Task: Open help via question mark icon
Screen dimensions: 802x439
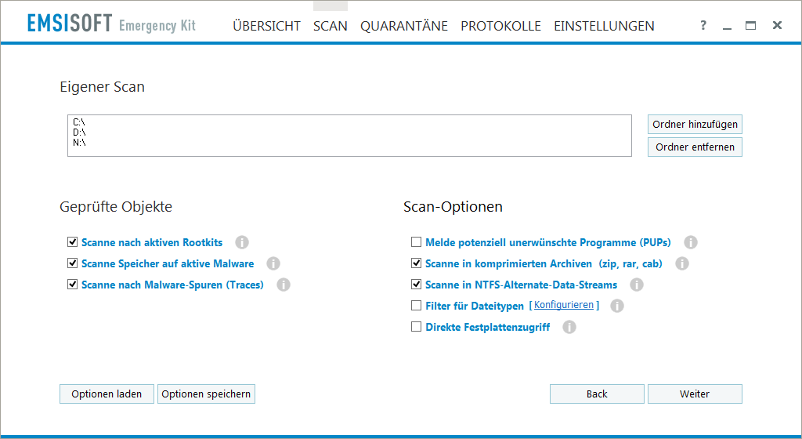Action: 703,26
